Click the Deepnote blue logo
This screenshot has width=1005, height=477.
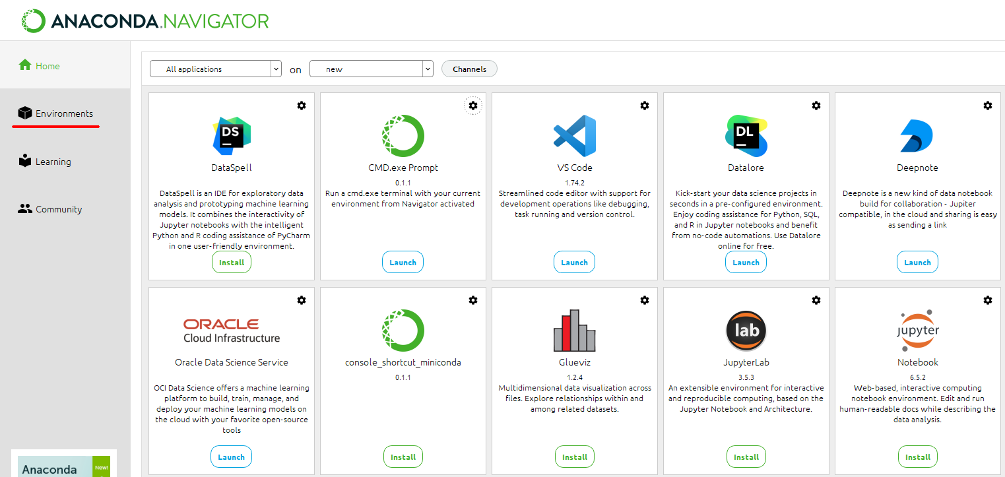[x=917, y=136]
